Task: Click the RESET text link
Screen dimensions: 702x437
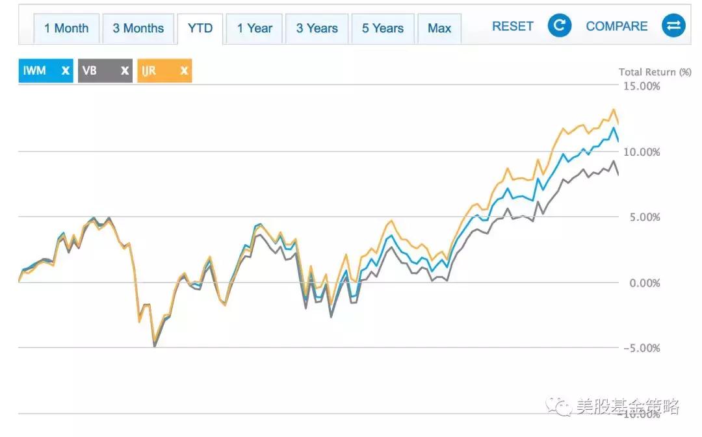Action: (x=513, y=27)
